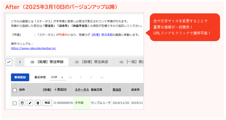Open the 20件 display count dropdown

[57, 77]
